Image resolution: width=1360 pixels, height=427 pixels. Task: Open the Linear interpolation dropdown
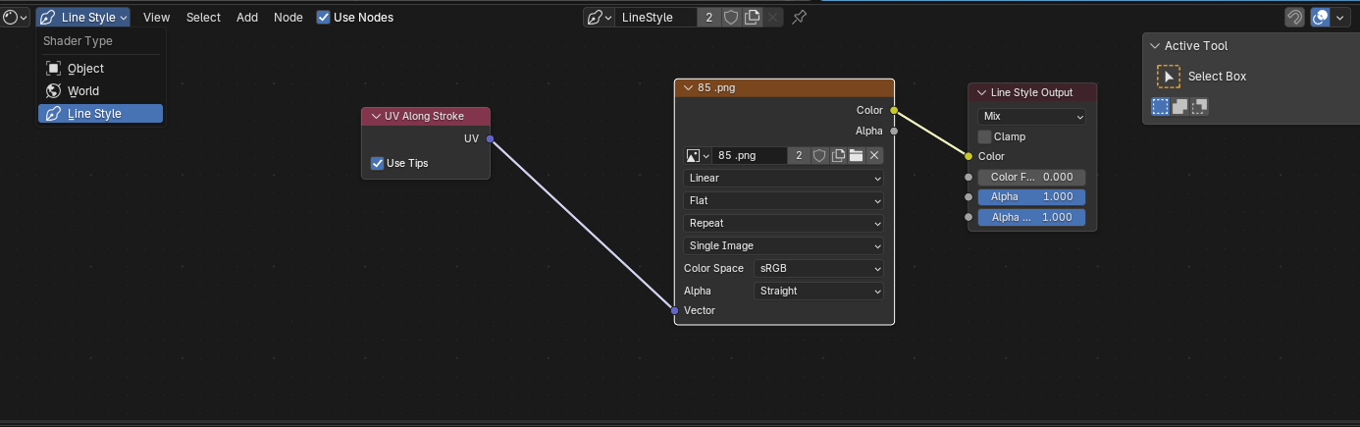(x=784, y=178)
